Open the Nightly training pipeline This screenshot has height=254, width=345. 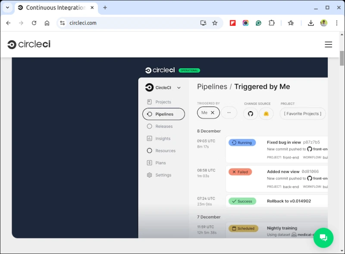coord(282,228)
